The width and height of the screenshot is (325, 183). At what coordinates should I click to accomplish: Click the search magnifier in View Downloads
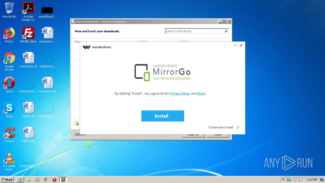tap(226, 31)
